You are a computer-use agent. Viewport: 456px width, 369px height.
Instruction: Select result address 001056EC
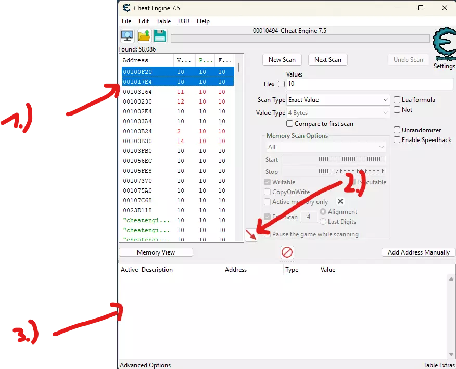coord(178,161)
